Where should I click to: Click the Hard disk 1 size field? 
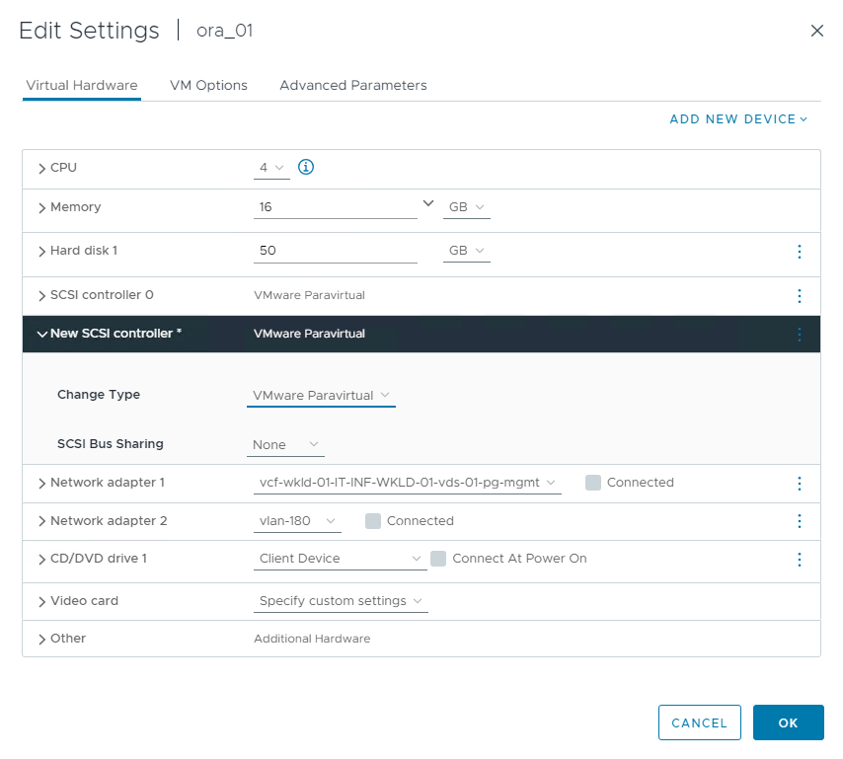[x=335, y=252]
